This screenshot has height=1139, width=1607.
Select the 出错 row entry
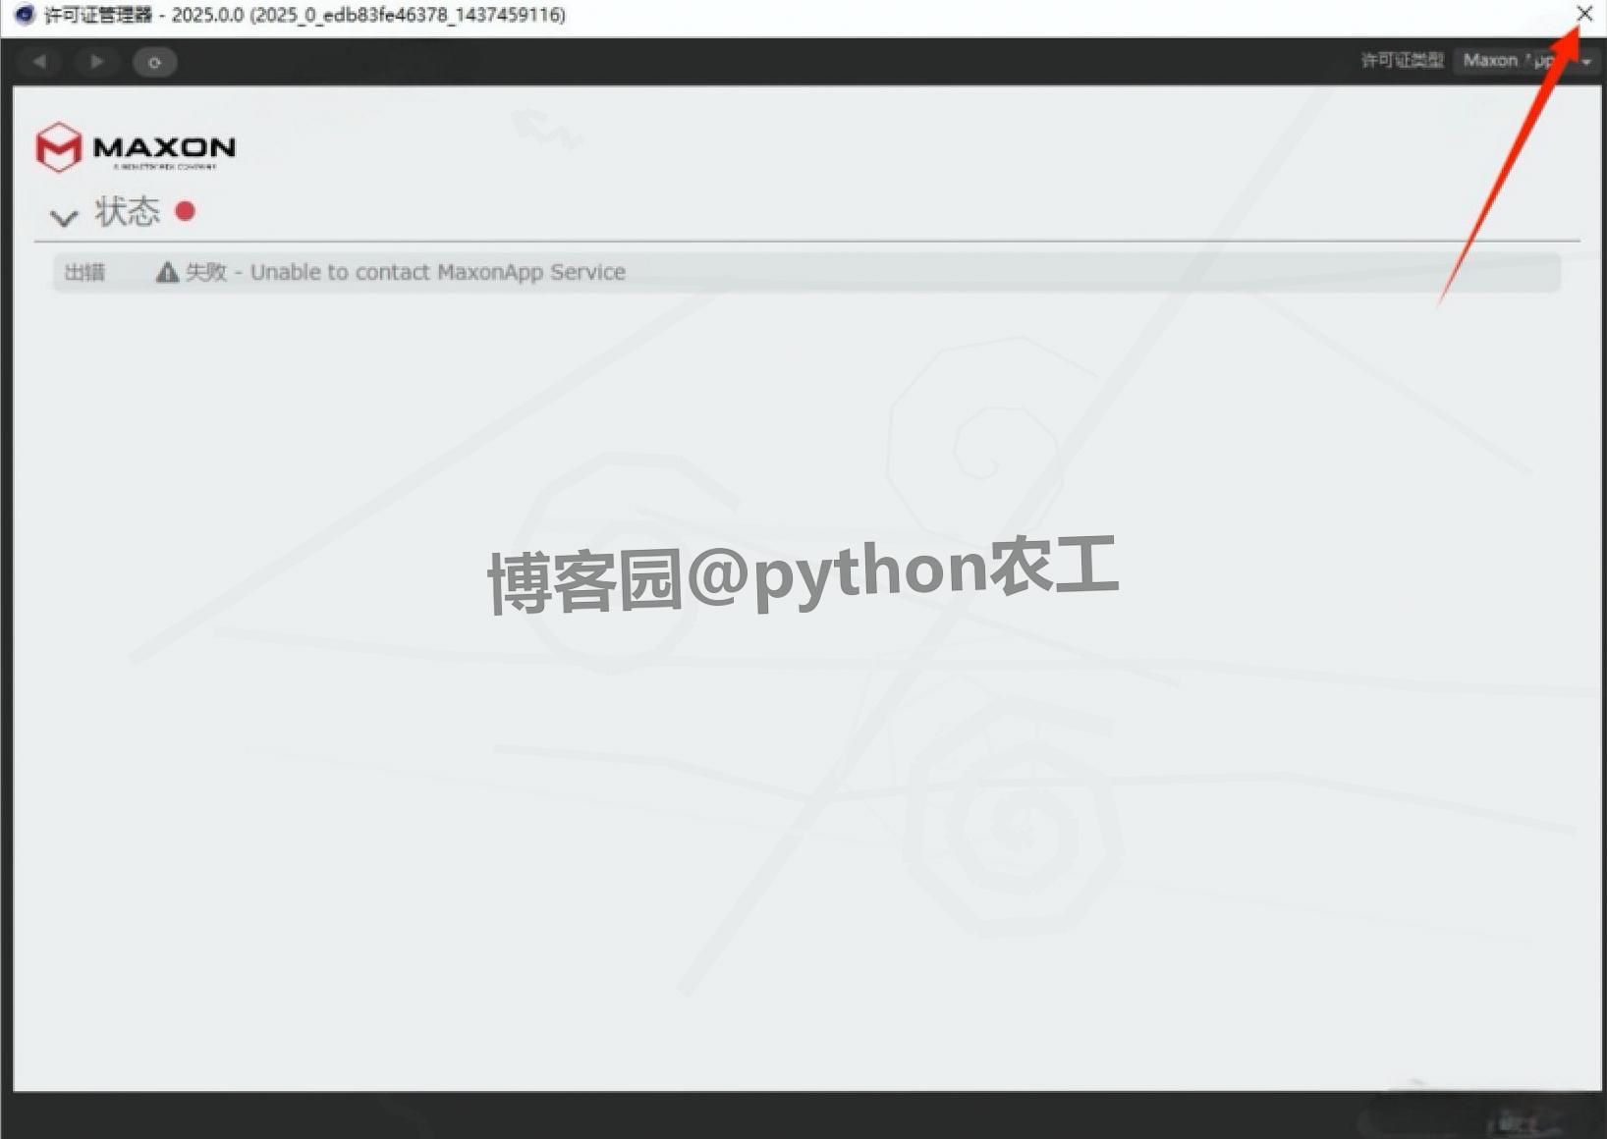84,272
